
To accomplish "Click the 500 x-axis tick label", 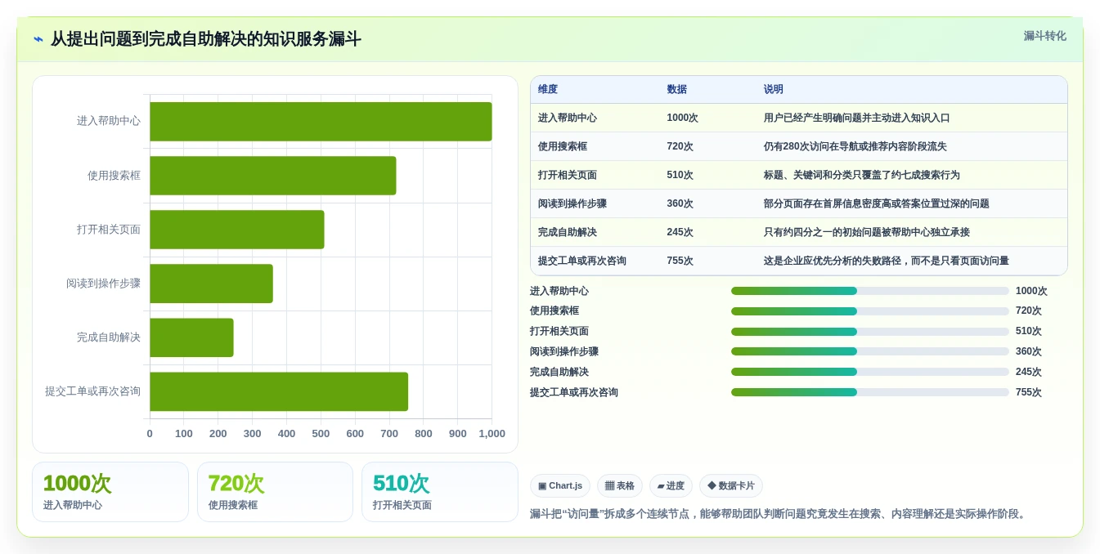I will [x=321, y=434].
